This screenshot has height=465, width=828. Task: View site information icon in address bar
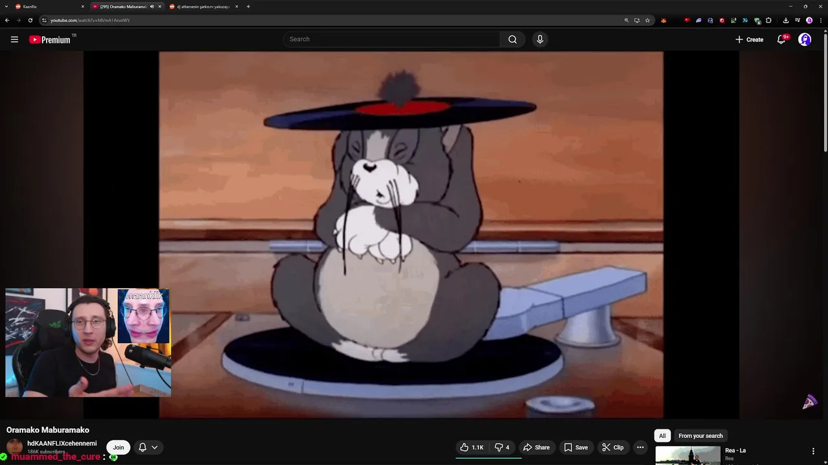coord(44,20)
